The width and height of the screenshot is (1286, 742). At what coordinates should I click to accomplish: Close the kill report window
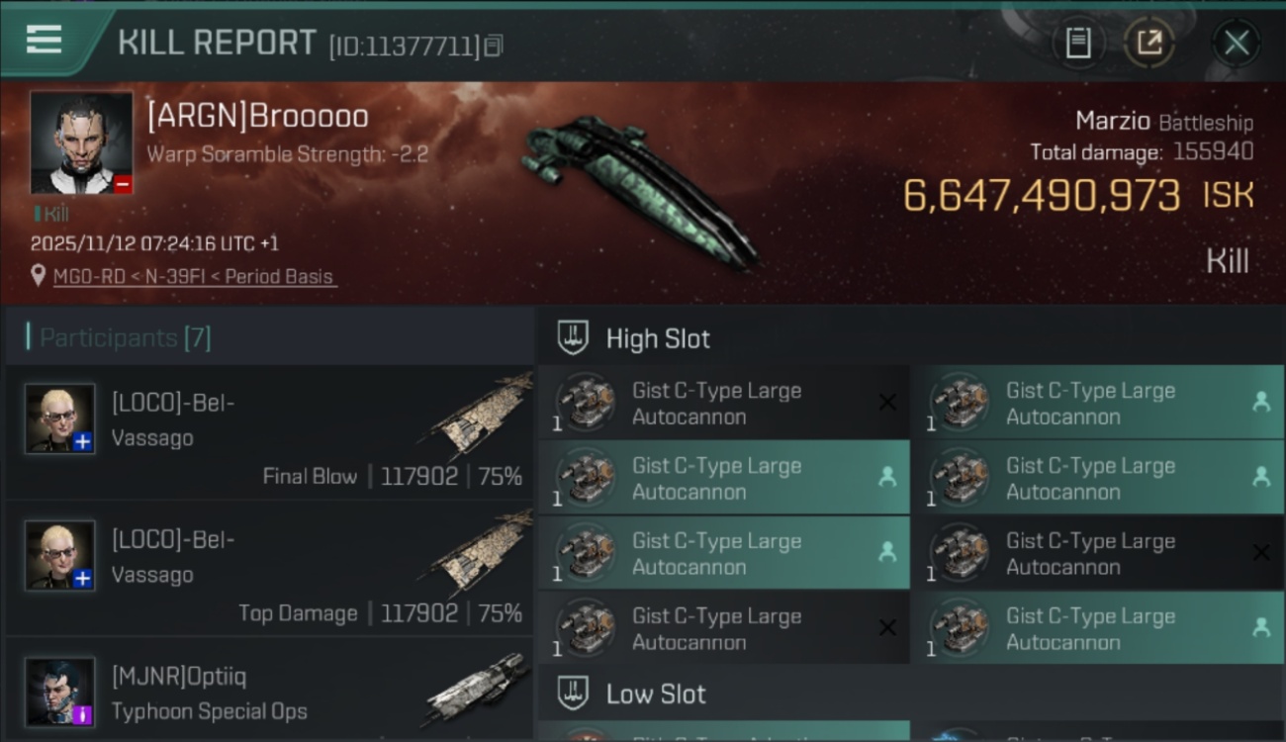[x=1237, y=43]
